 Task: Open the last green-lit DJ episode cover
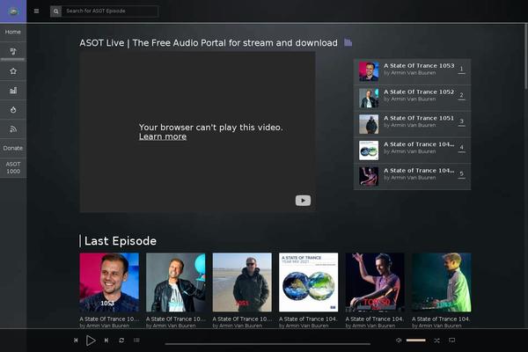[442, 282]
